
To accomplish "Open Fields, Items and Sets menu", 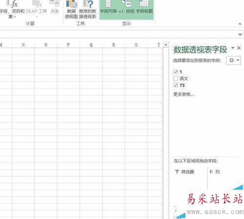I will (x=12, y=10).
